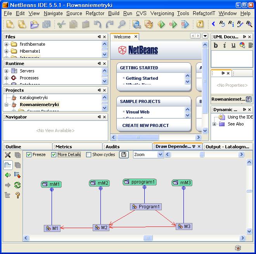256x254 pixels.
Task: Select the M3 class node in graph
Action: click(184, 227)
